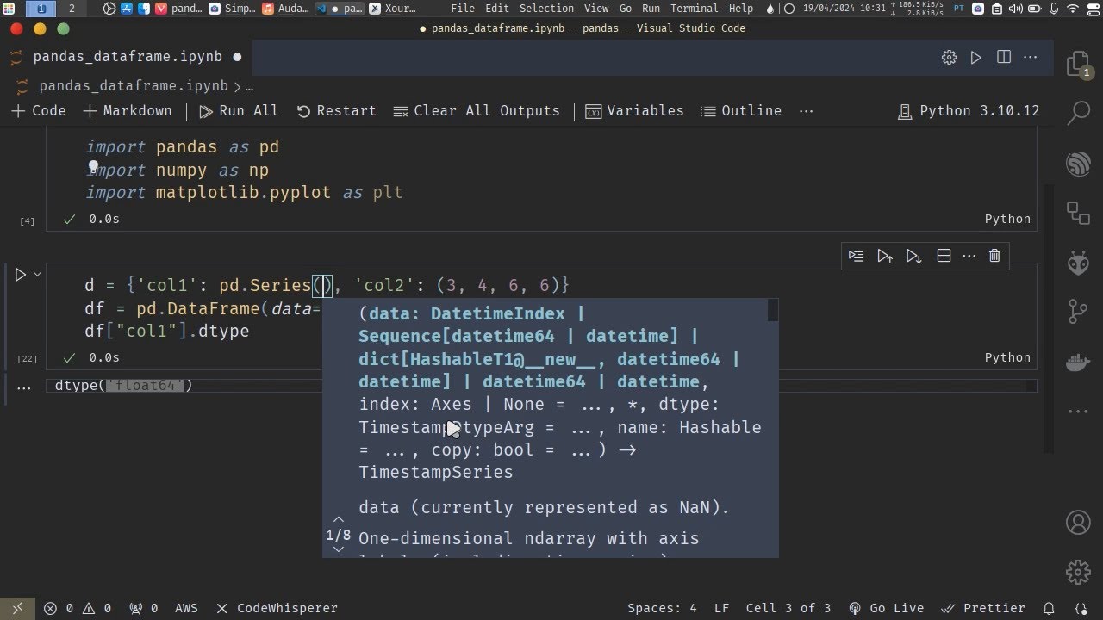Open the Variables panel

pos(635,111)
